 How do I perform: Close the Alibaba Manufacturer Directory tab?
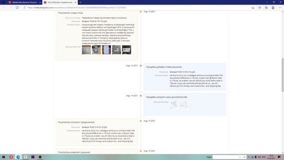tap(40, 2)
